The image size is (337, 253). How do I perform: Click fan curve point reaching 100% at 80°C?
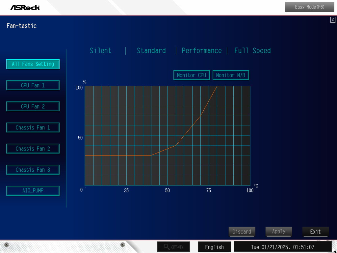tap(217, 86)
